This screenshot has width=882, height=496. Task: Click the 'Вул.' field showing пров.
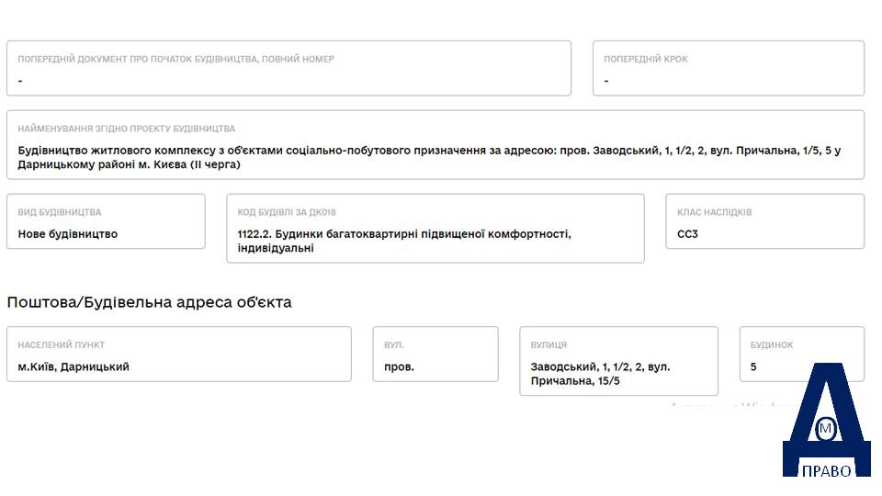tap(435, 355)
